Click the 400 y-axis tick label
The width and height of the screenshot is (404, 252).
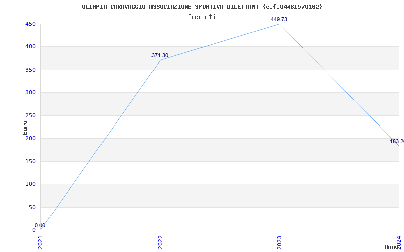30,47
